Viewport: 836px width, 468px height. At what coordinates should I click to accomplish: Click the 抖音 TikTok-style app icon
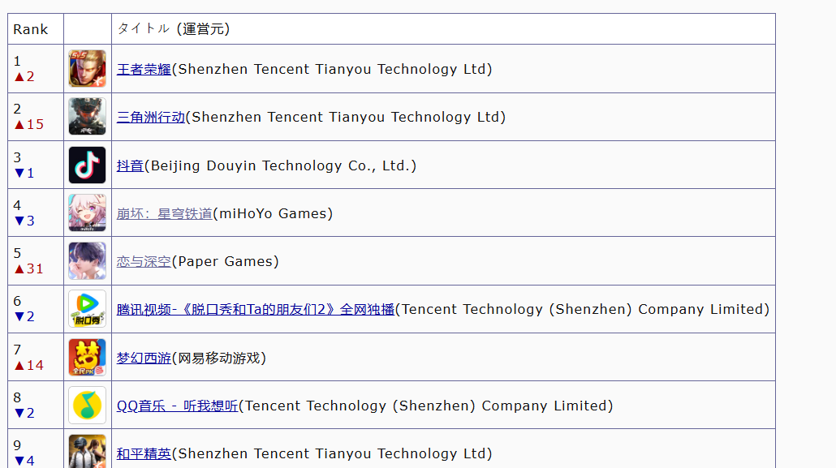(x=88, y=165)
